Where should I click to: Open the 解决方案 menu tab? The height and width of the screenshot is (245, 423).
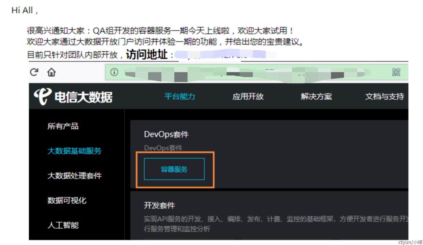[x=316, y=96]
